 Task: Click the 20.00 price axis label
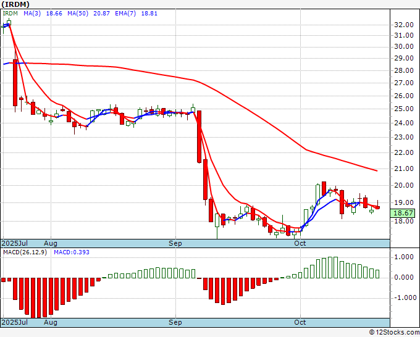coord(404,185)
